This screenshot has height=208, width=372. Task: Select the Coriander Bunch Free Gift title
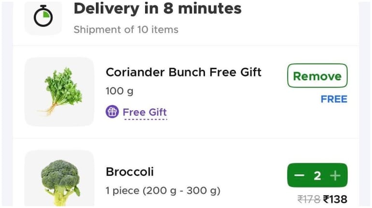pos(183,72)
